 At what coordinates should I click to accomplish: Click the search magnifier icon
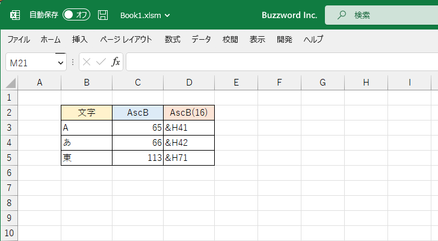tap(341, 15)
